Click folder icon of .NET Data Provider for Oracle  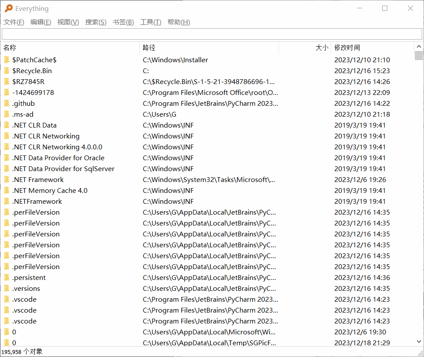(x=7, y=158)
